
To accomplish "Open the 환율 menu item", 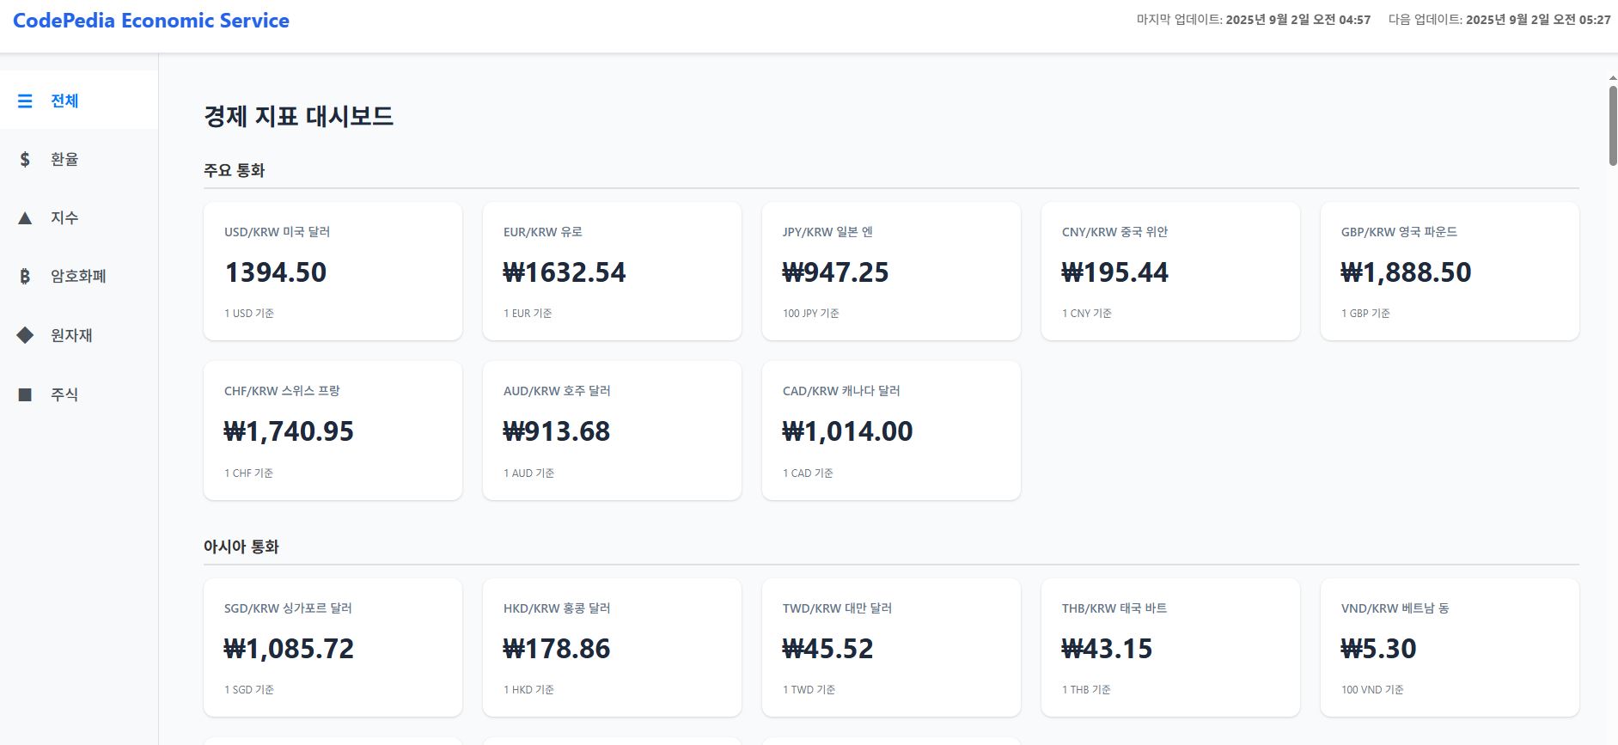I will coord(64,160).
